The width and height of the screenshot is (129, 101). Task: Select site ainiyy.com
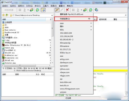[x=74, y=59]
